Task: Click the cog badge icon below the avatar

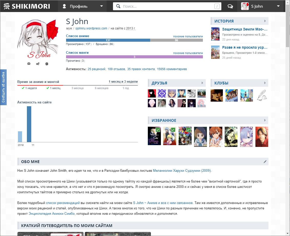Action: tap(47, 64)
